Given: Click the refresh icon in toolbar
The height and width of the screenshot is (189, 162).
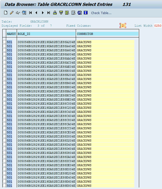Looking at the screenshot, I should click(x=80, y=13).
